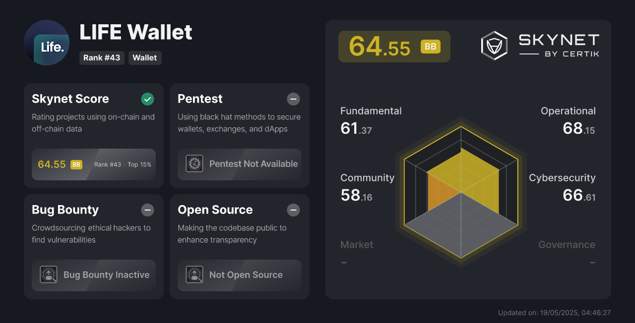Viewport: 635px width, 323px height.
Task: Click the Cybersecurity 66.61 score label
Action: point(562,188)
